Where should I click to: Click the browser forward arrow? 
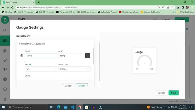(8, 7)
